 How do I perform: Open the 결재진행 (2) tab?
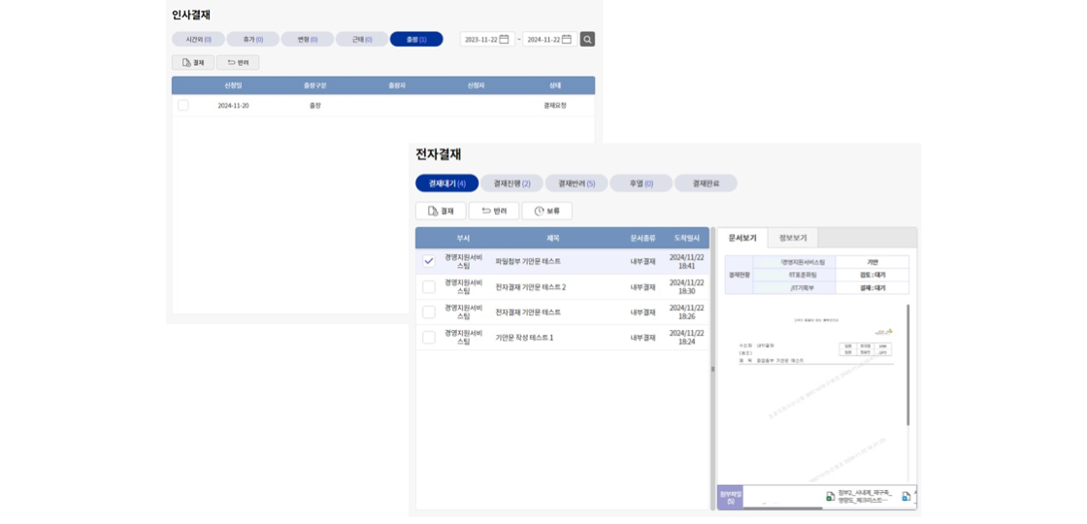[x=511, y=183]
